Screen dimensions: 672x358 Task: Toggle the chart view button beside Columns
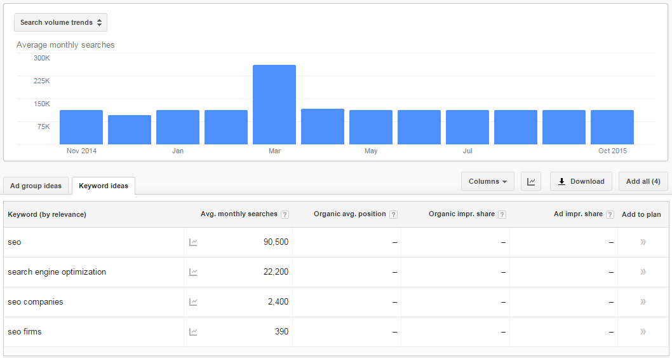531,181
